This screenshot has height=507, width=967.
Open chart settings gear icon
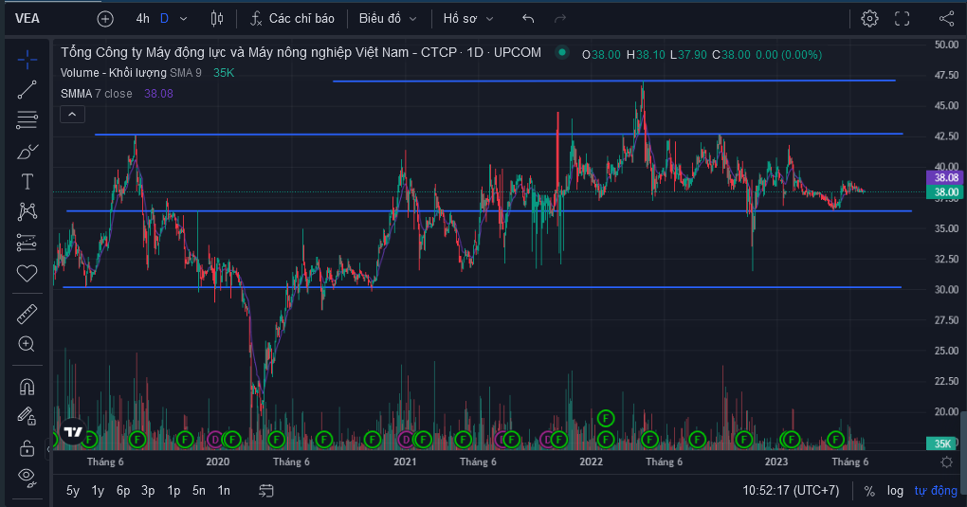tap(869, 19)
